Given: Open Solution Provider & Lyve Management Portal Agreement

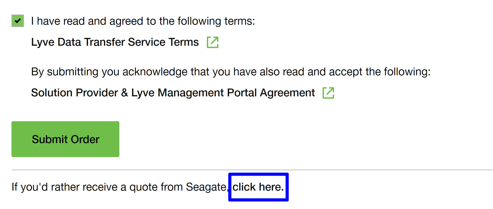Looking at the screenshot, I should 173,93.
